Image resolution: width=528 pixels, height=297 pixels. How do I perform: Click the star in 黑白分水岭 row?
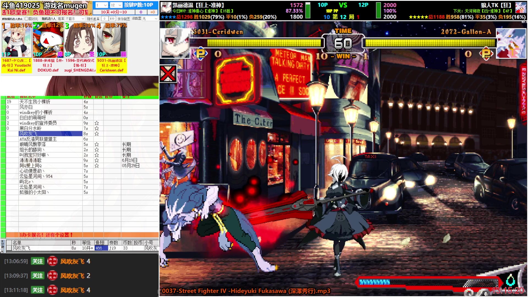coord(97,128)
